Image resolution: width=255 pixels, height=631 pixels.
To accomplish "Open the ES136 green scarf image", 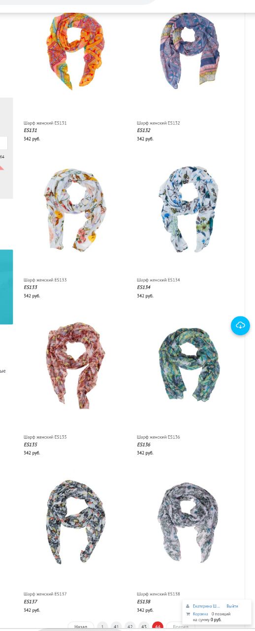I will pos(189,365).
